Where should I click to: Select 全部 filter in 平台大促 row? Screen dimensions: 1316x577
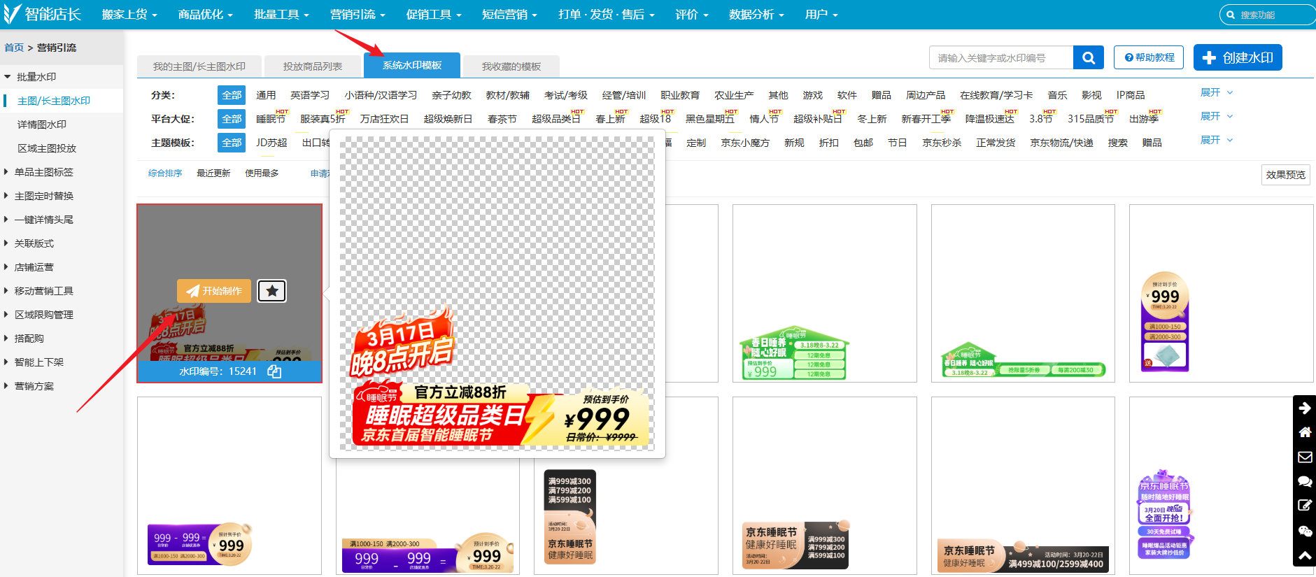click(232, 119)
